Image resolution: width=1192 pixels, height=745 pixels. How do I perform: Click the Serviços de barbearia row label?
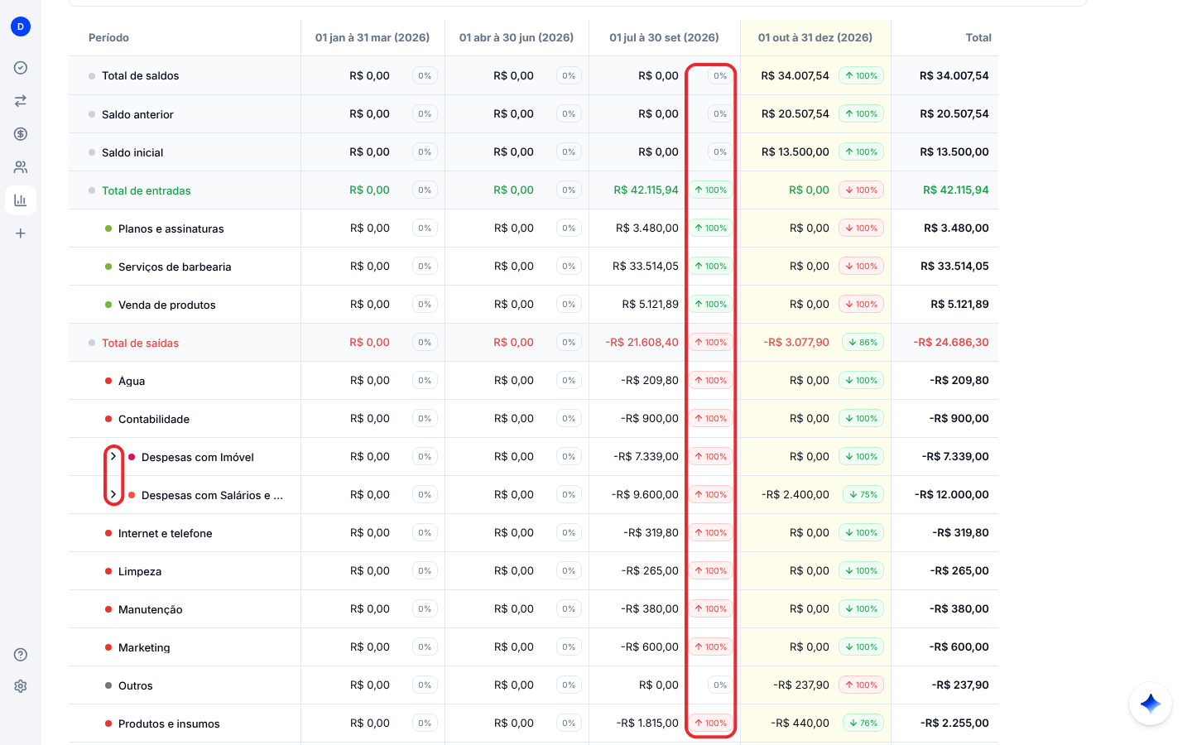pyautogui.click(x=175, y=267)
